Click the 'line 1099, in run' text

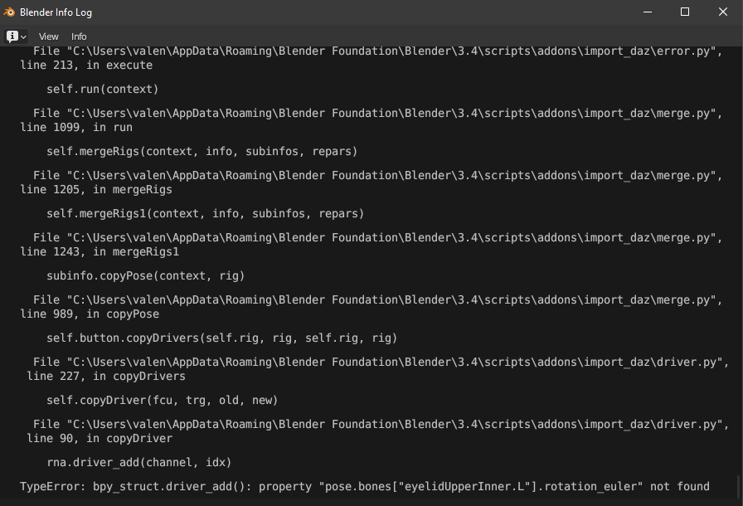[76, 128]
